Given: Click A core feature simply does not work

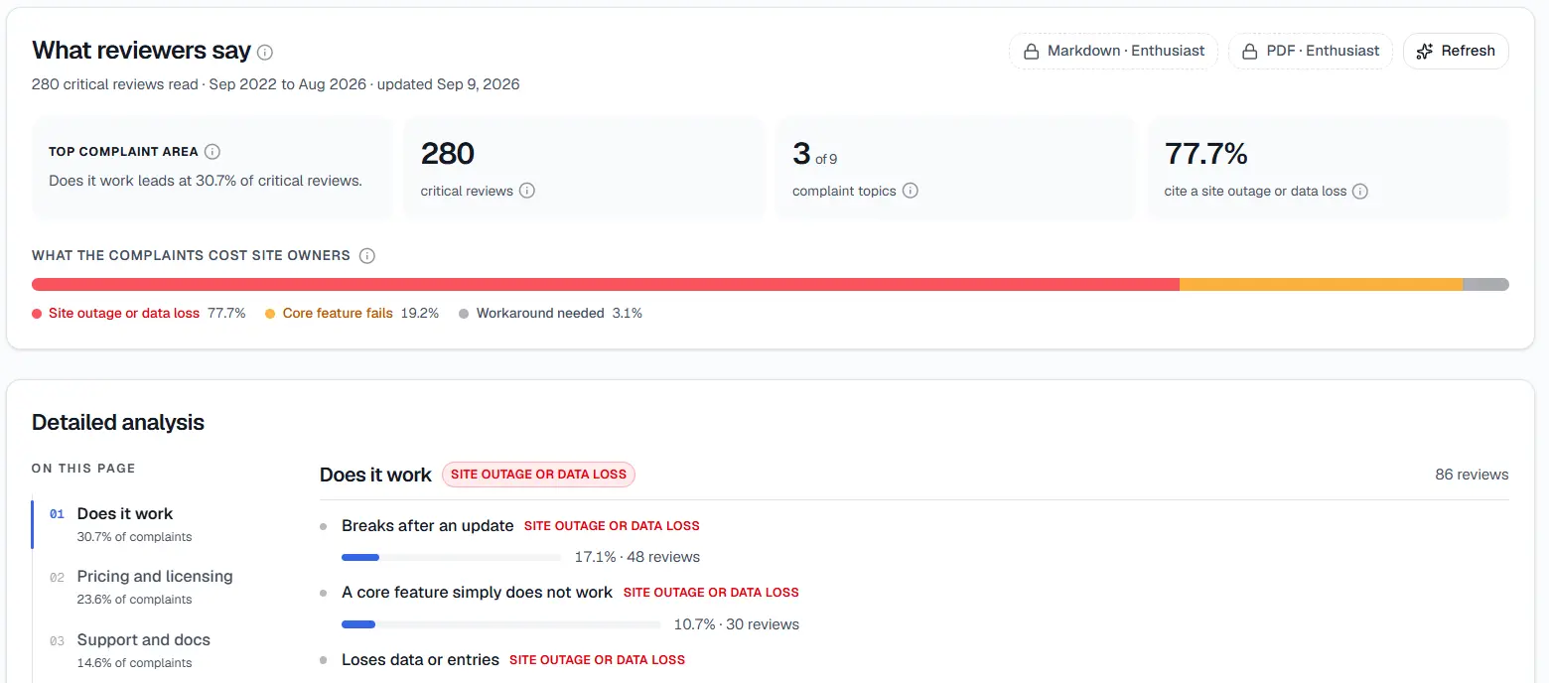Looking at the screenshot, I should (x=478, y=592).
